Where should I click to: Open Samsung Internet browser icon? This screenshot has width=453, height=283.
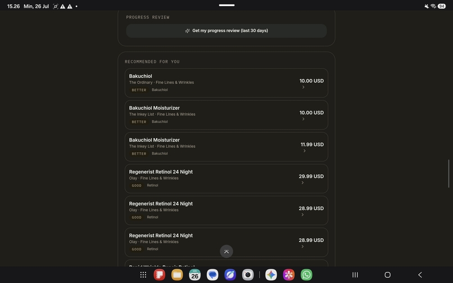tap(230, 275)
